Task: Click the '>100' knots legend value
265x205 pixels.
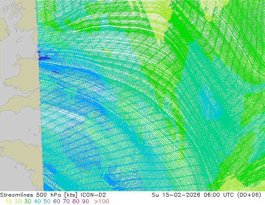Action: [102, 201]
